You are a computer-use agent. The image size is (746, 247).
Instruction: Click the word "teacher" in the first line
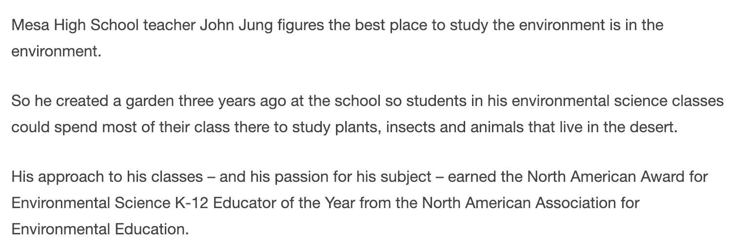point(169,25)
